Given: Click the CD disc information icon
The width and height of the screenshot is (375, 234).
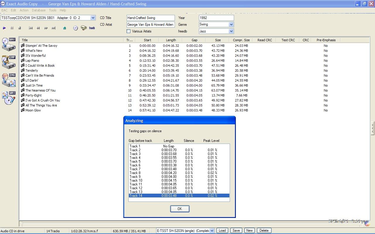Looking at the screenshot, I should click(x=76, y=28).
